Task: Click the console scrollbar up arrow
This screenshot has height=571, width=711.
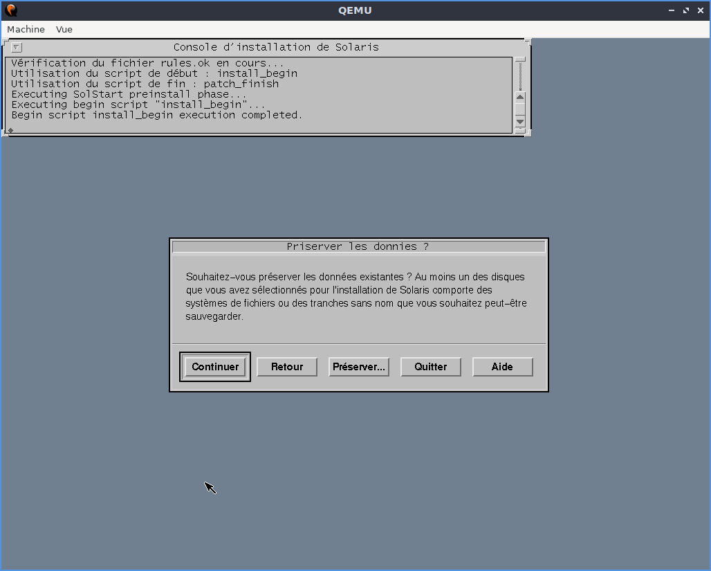Action: (x=520, y=97)
